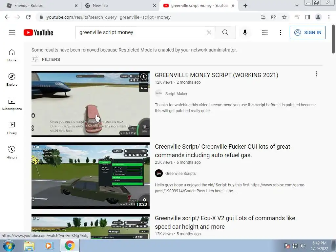Screen dimensions: 336x252
Task: Open Chrome profile avatar
Action: coord(318,17)
